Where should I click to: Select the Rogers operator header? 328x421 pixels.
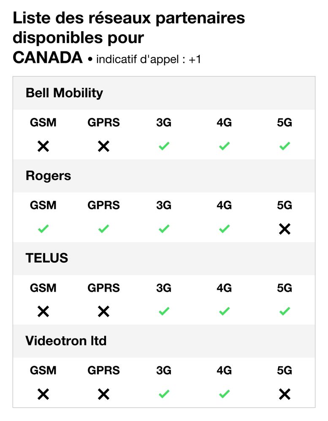[49, 176]
